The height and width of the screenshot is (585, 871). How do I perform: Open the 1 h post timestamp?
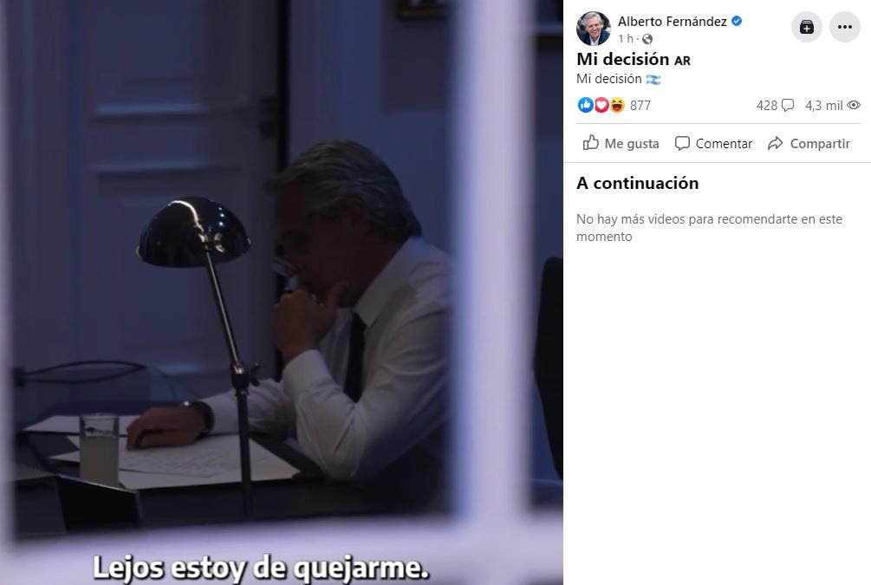(x=626, y=38)
